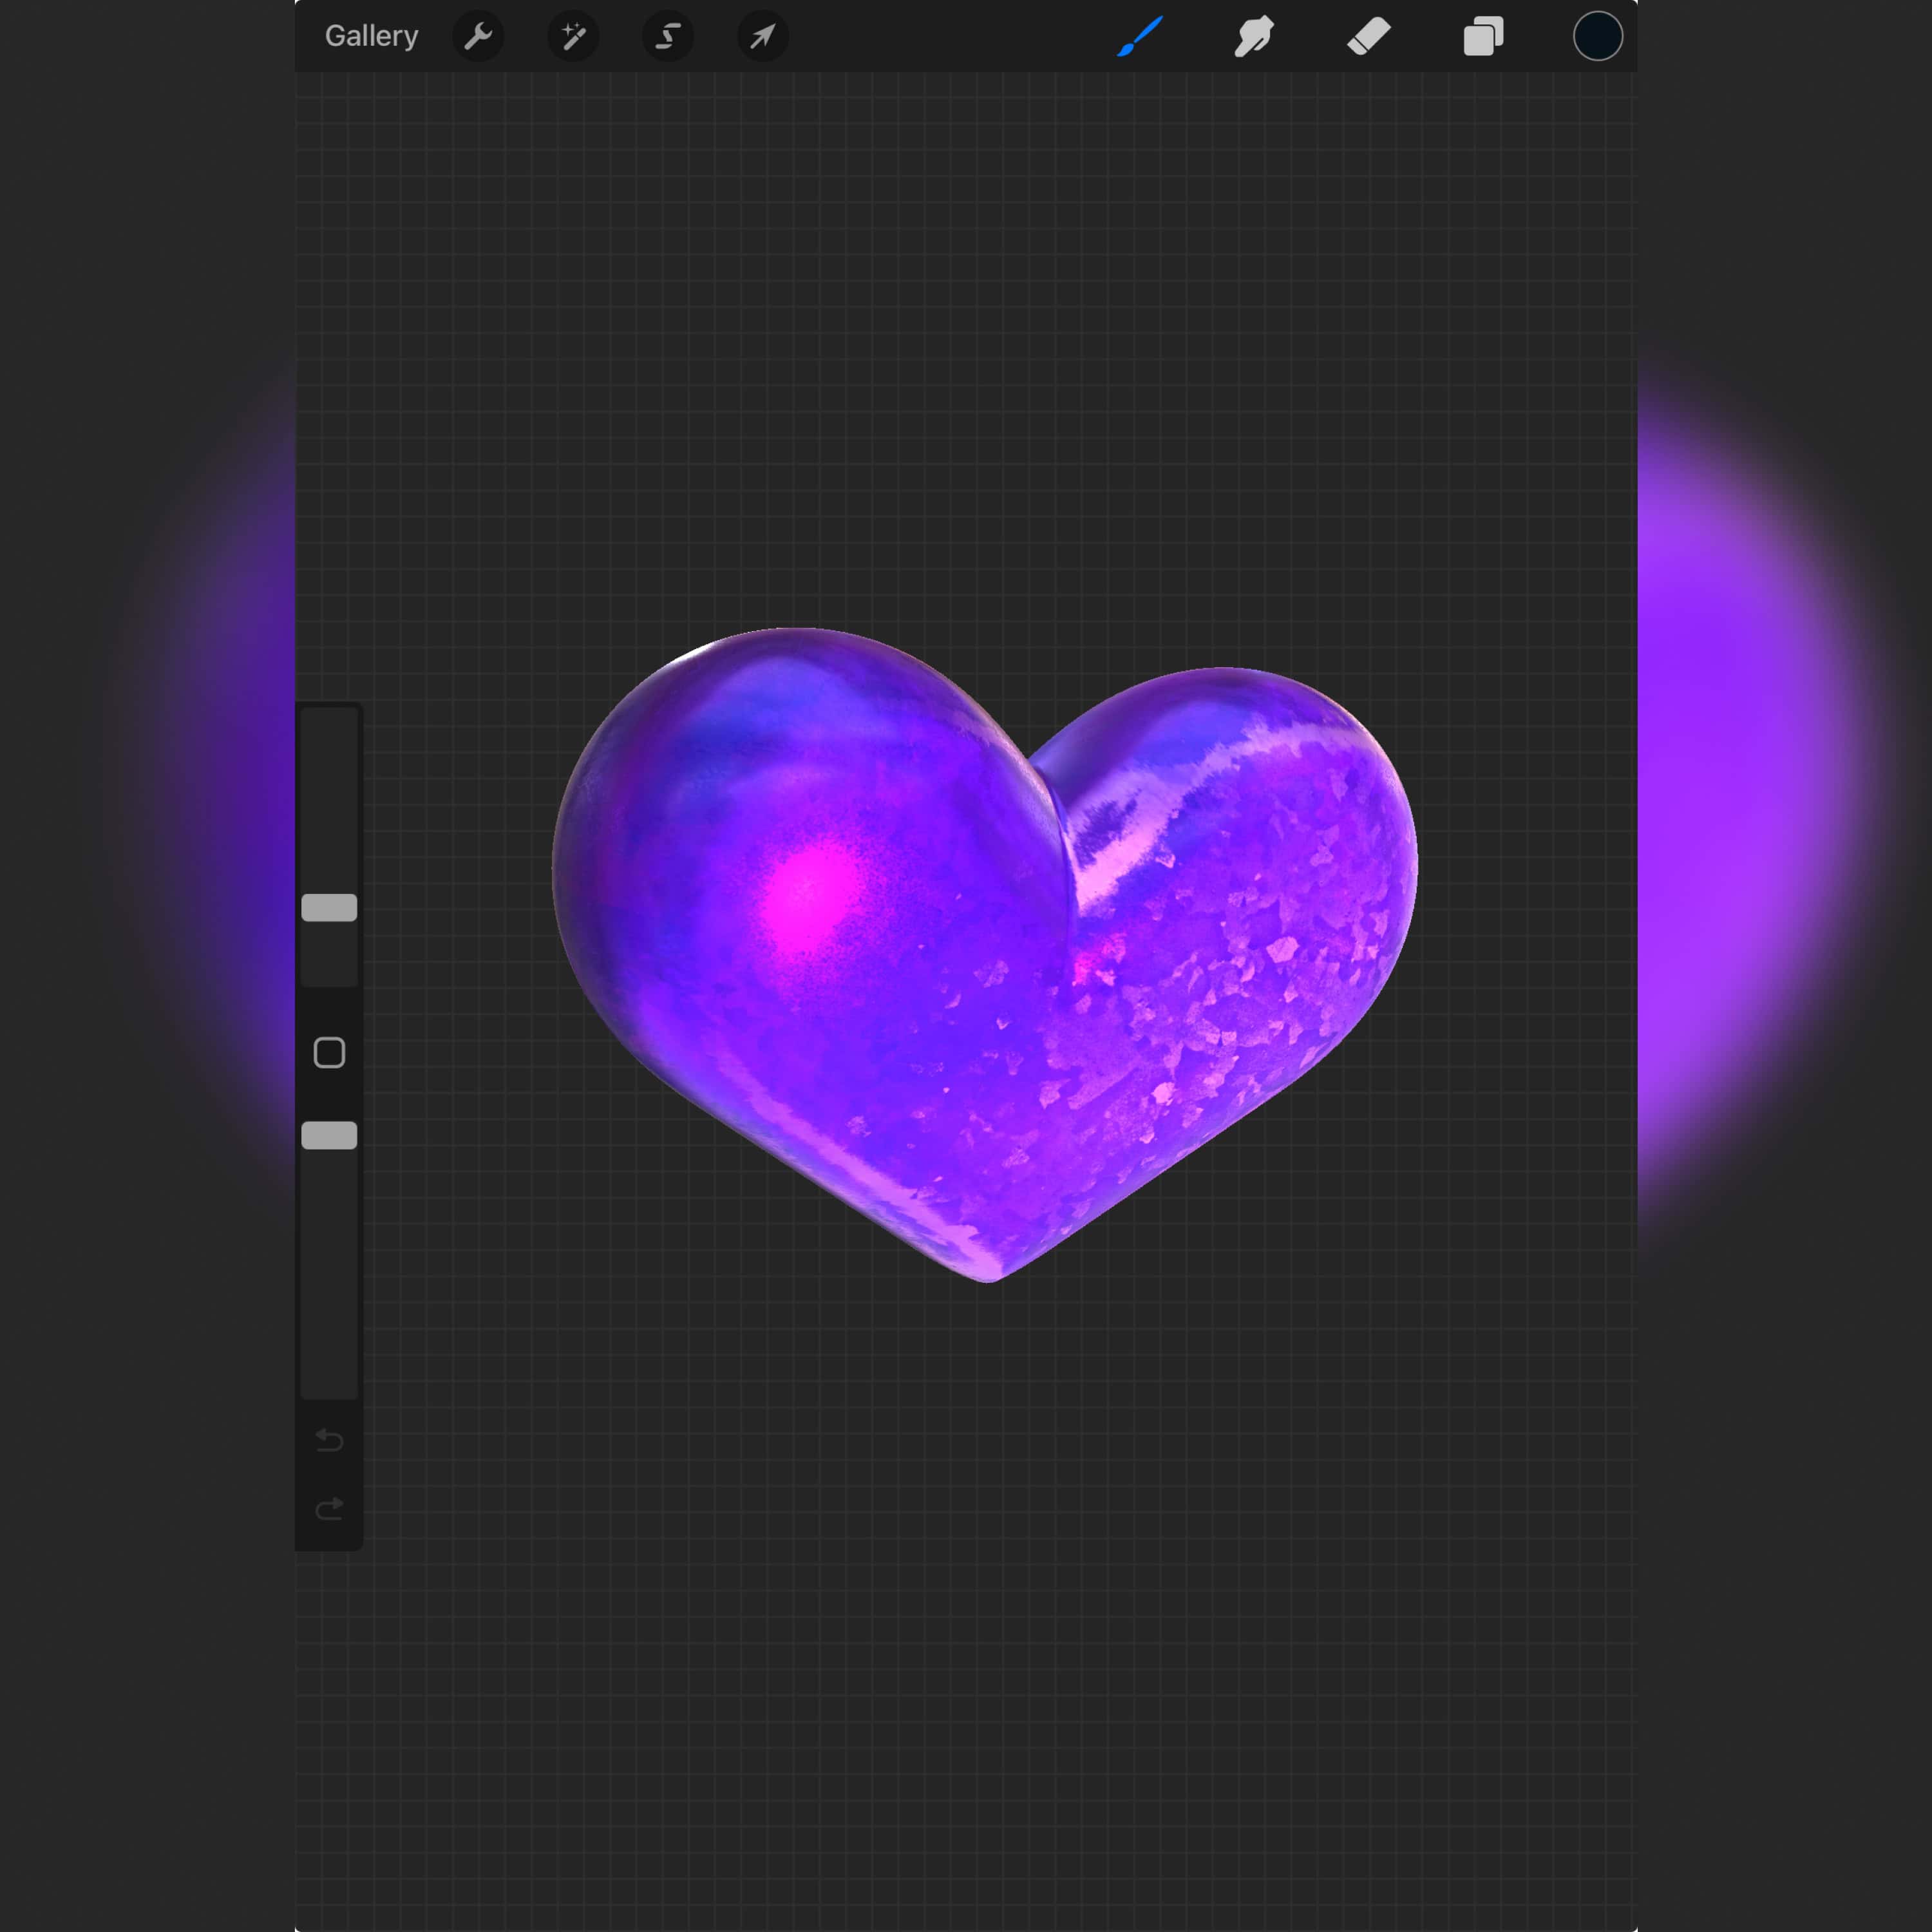This screenshot has height=1932, width=1932.
Task: Open the active color picker
Action: coord(1598,36)
